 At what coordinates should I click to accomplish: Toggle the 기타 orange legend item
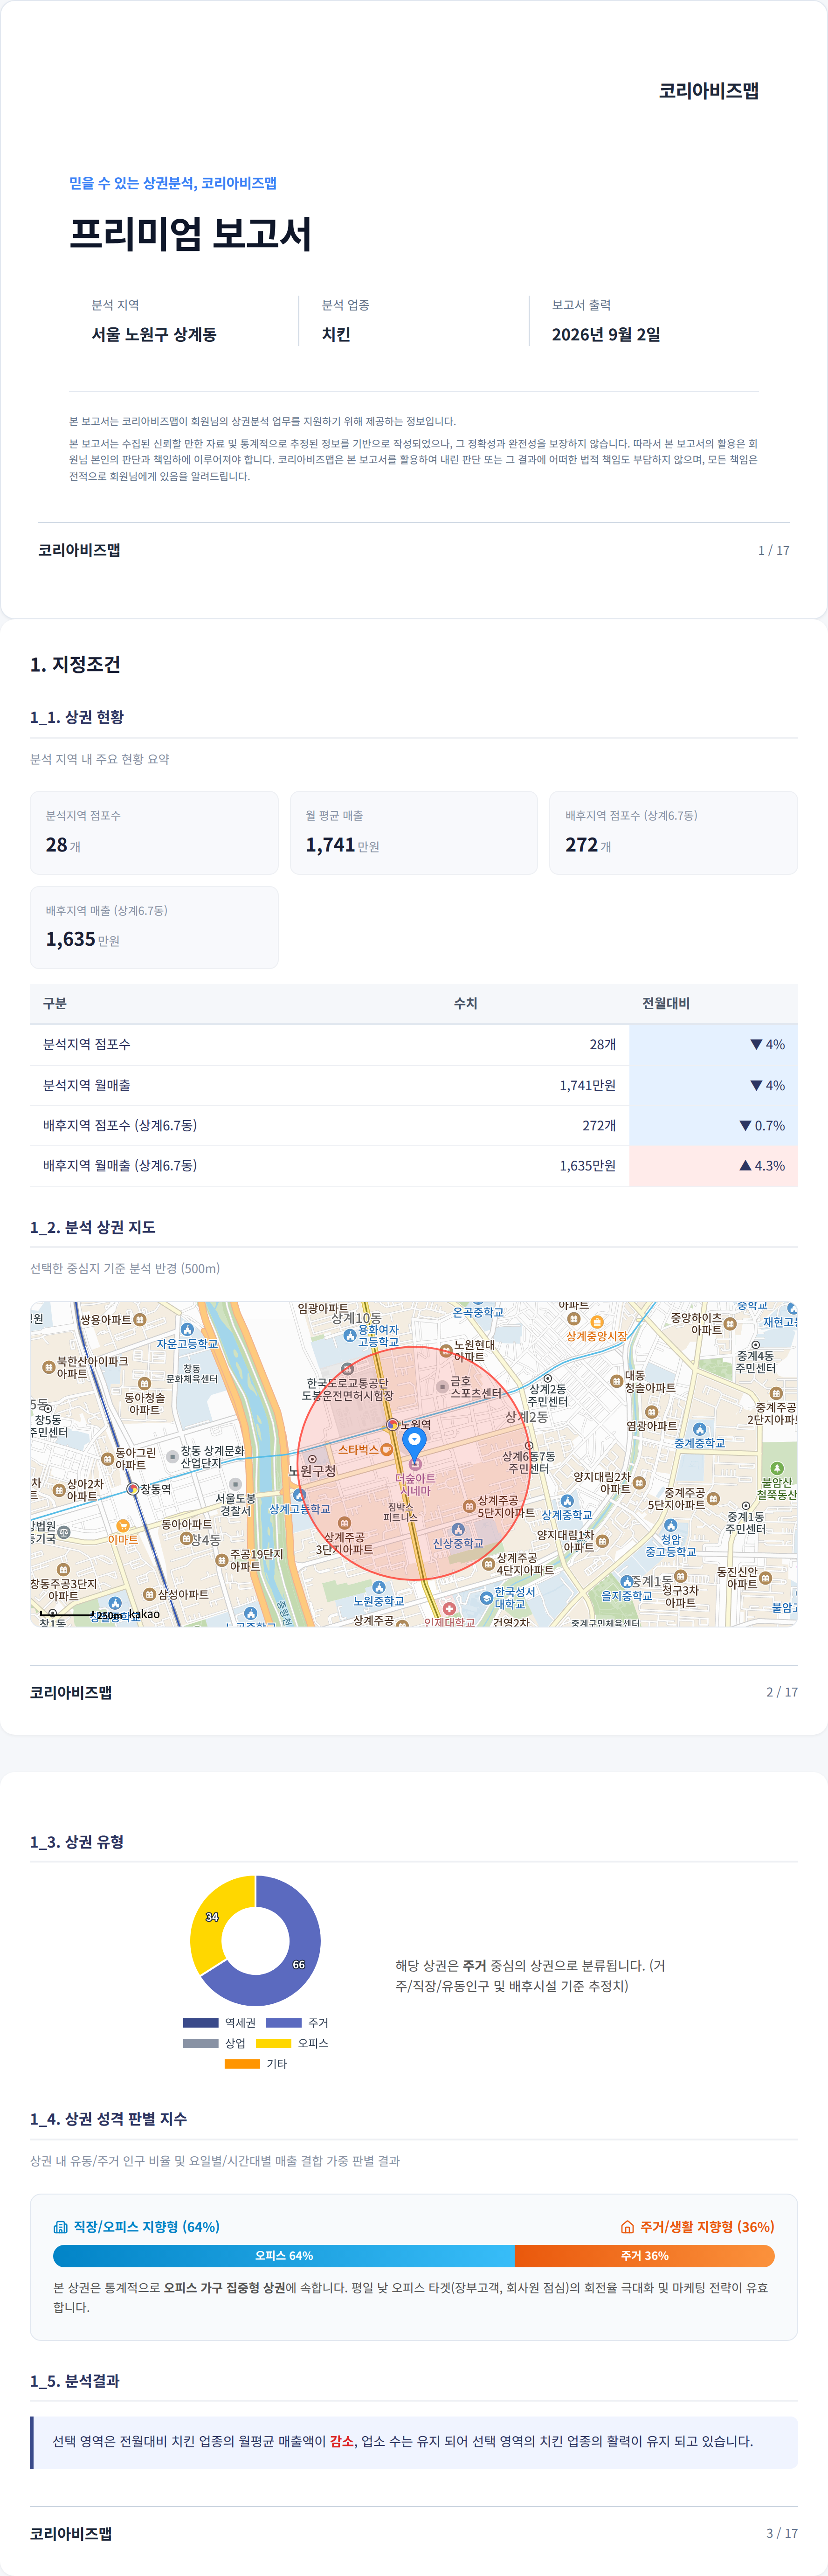point(256,2064)
